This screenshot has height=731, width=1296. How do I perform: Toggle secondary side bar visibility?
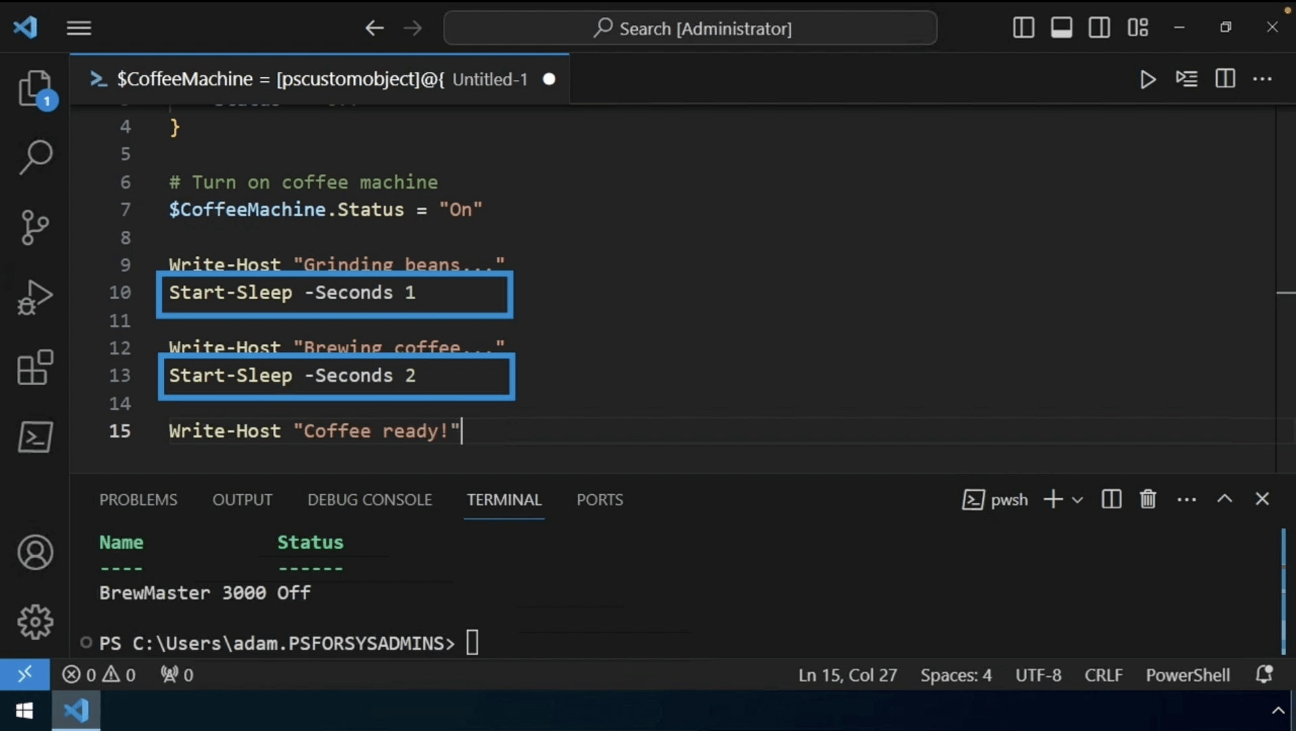1099,28
